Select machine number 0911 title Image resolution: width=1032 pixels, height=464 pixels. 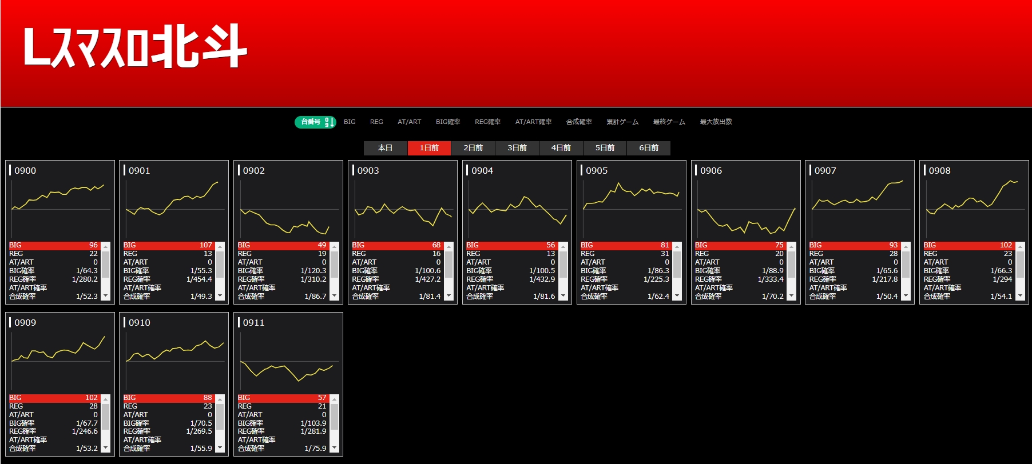(254, 323)
